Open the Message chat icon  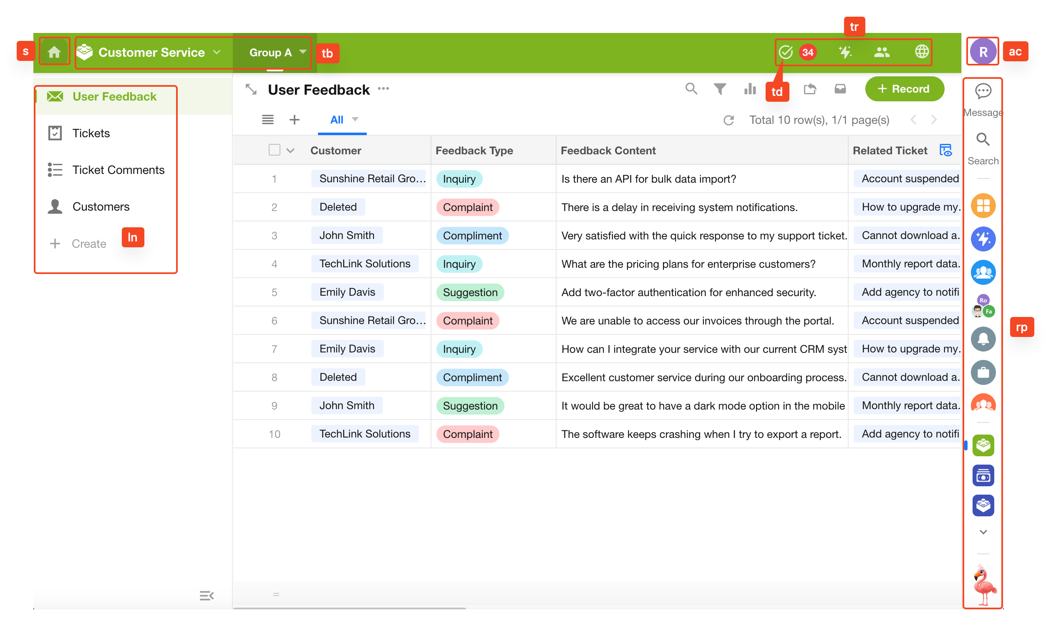(x=983, y=91)
